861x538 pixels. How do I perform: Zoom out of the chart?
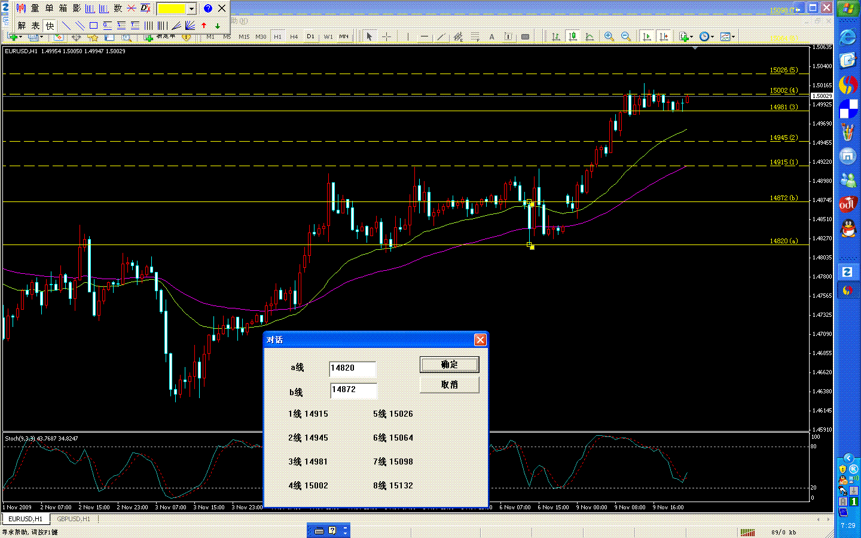click(x=625, y=37)
